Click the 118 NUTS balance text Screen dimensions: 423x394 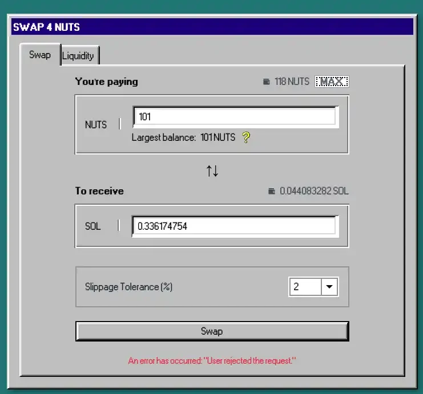pyautogui.click(x=292, y=82)
